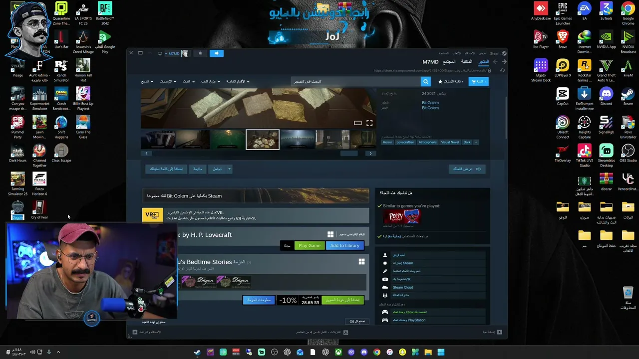Click the Add to Library button

click(x=344, y=245)
